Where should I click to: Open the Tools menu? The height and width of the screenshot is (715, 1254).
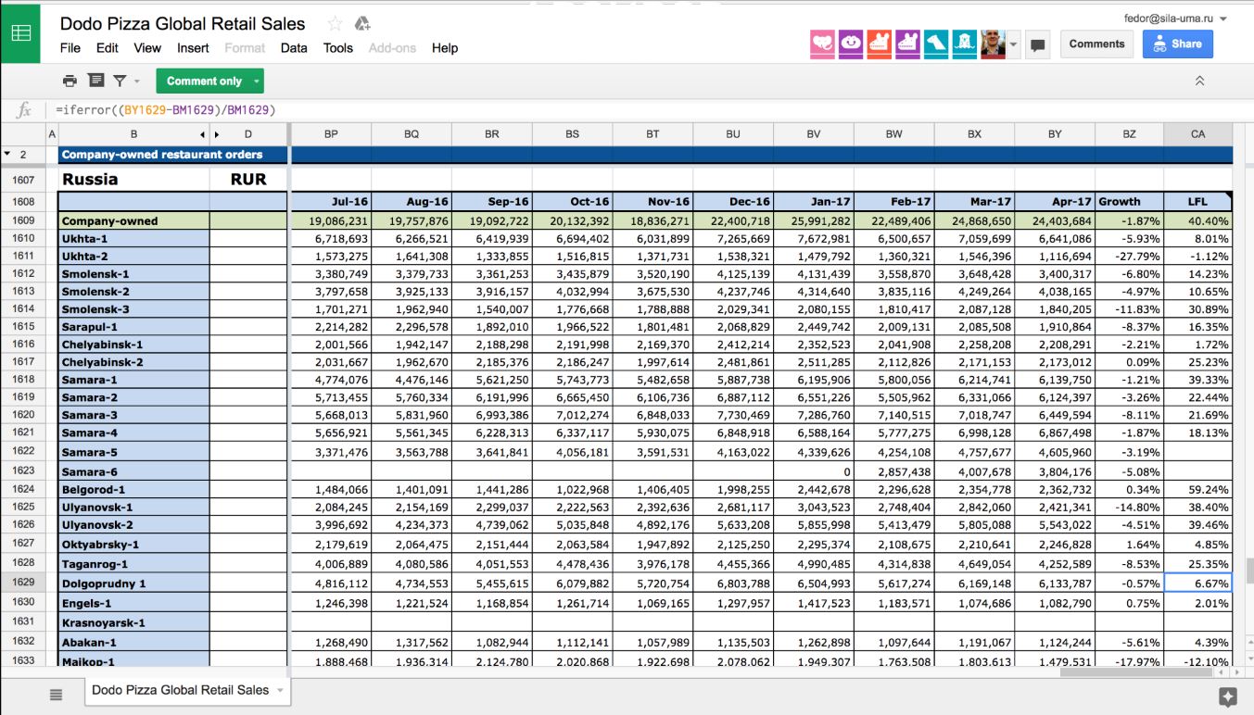[337, 48]
